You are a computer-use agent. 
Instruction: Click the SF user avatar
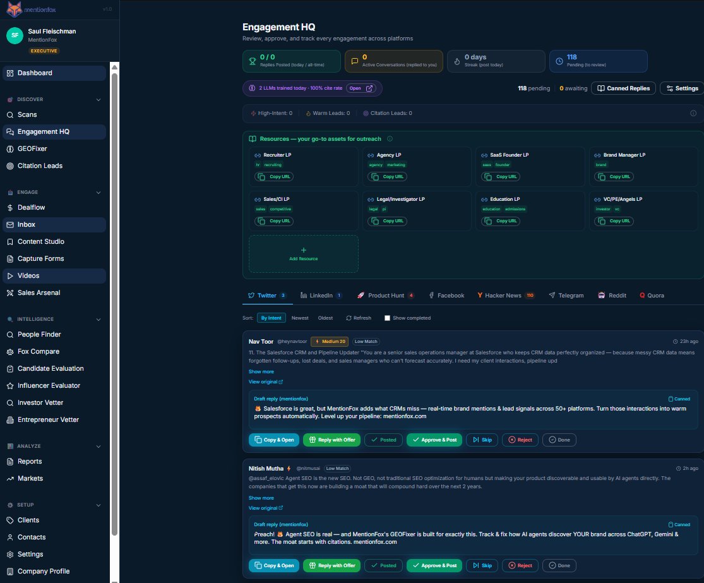click(x=15, y=35)
